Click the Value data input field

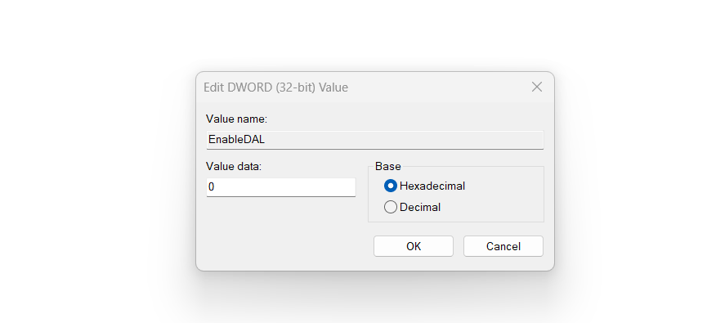[281, 186]
